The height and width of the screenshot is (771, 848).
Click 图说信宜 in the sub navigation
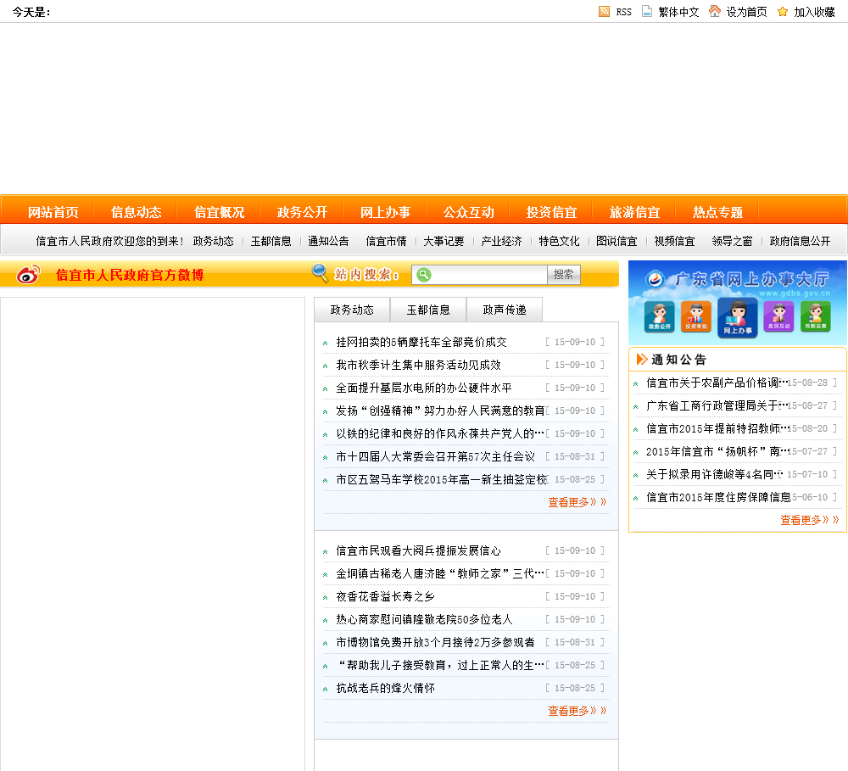(x=616, y=241)
